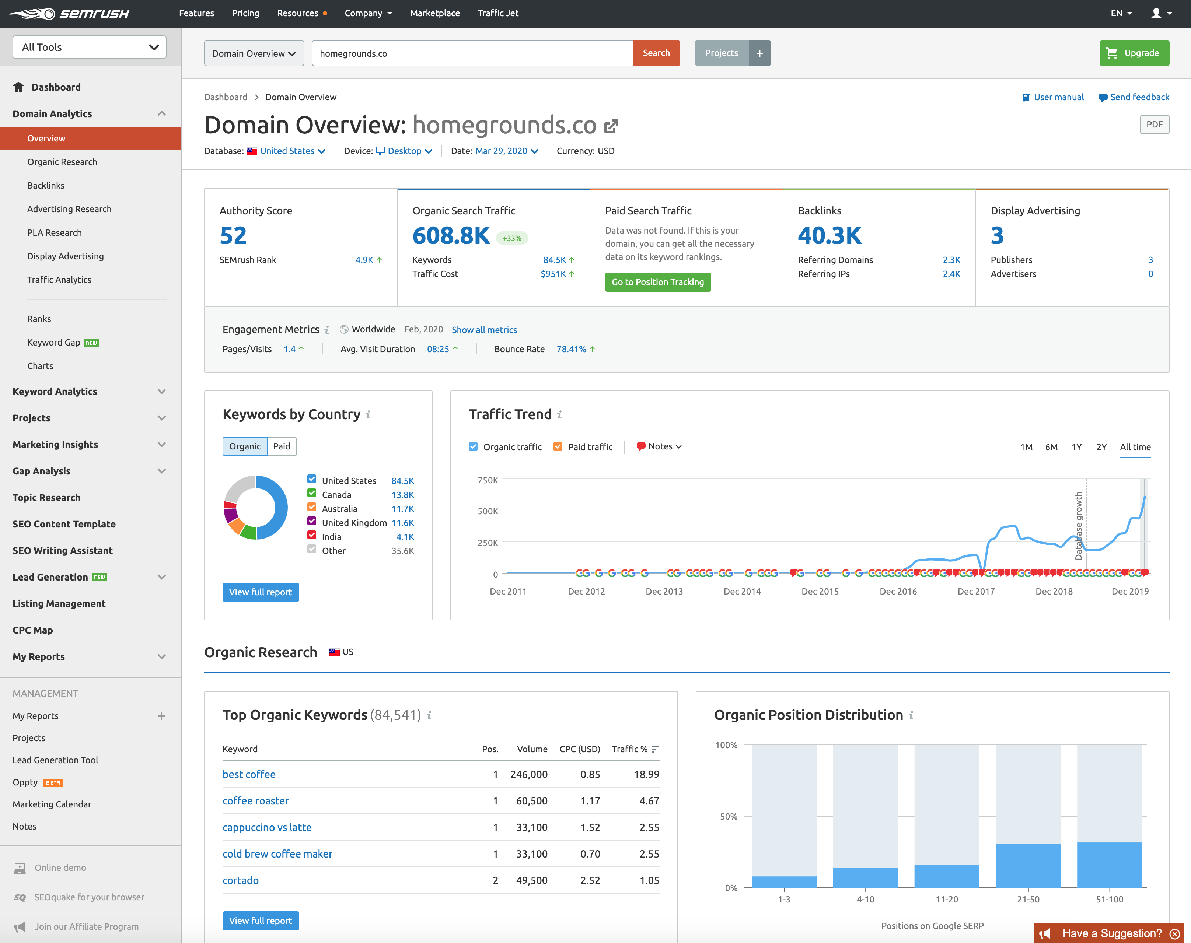The width and height of the screenshot is (1191, 943).
Task: Uncheck Canada in Keywords by Country
Action: pyautogui.click(x=311, y=494)
